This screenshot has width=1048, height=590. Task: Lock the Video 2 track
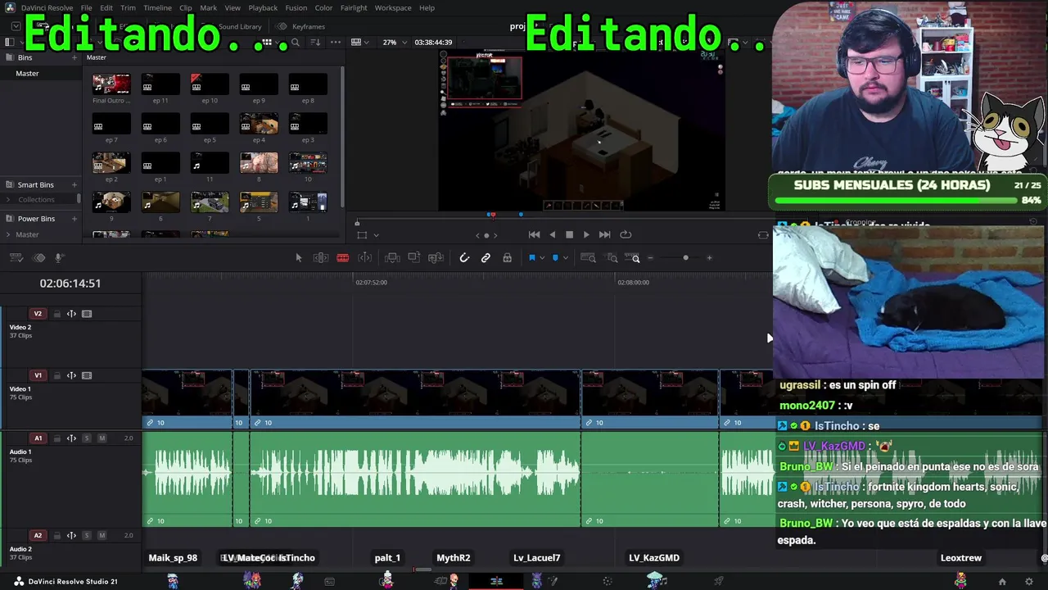[x=56, y=314]
